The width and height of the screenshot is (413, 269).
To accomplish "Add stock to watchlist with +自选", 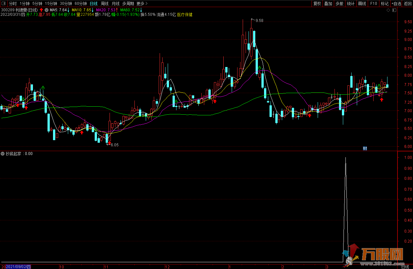I will click(x=396, y=4).
